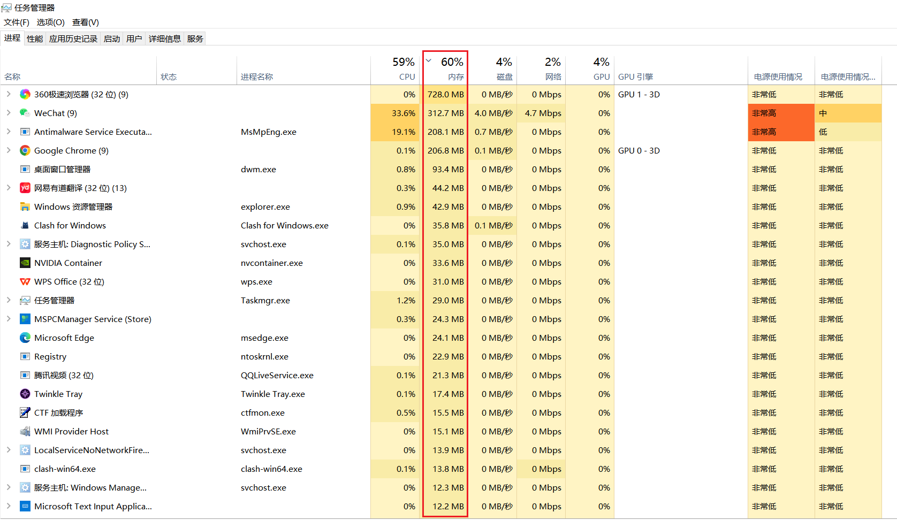This screenshot has width=897, height=520.
Task: Select the clash-win64.exe process icon
Action: 25,469
